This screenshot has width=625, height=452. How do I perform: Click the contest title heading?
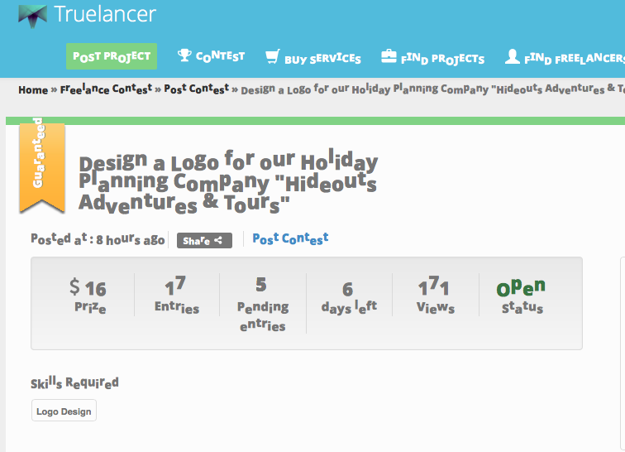pos(228,182)
